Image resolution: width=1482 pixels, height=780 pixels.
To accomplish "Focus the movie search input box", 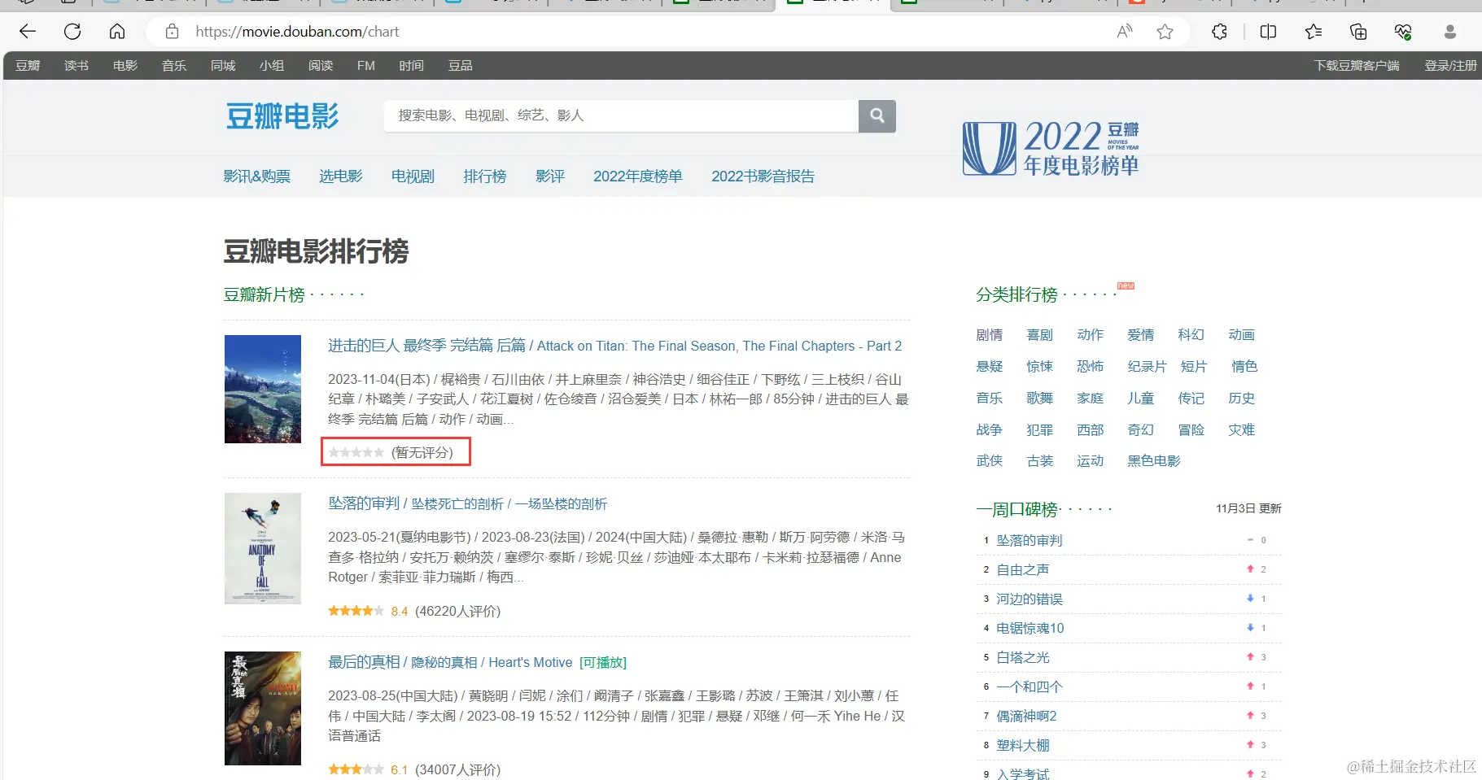I will pyautogui.click(x=621, y=115).
